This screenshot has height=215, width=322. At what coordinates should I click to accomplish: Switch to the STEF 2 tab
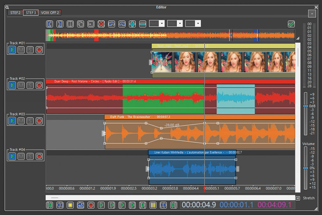click(x=15, y=13)
